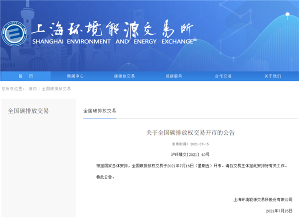Viewport: 299px width, 218px height.
Task: Click the paragraph beginning 根据国家总体安排
Action: click(x=192, y=166)
